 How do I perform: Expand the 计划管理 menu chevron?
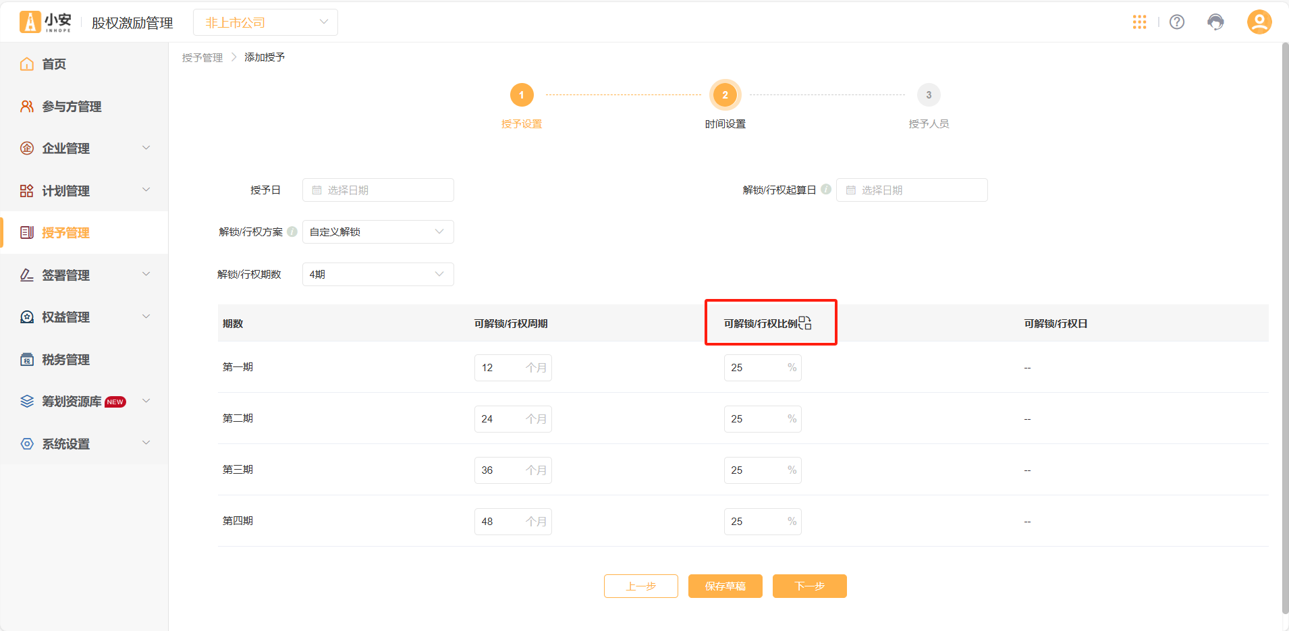pyautogui.click(x=146, y=190)
